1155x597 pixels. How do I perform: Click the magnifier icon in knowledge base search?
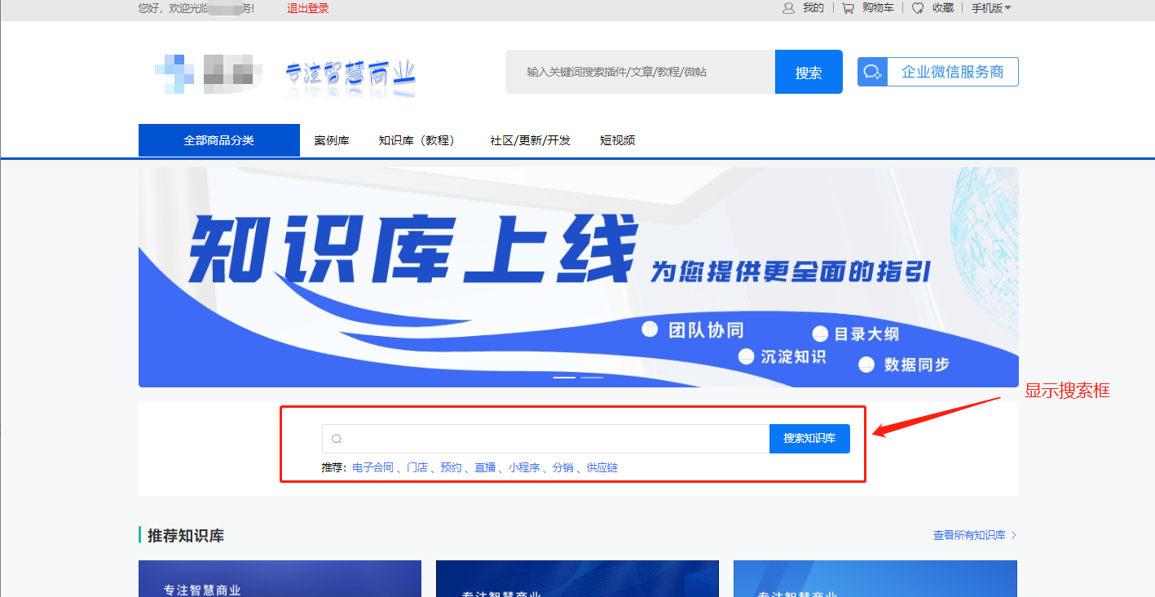(336, 439)
